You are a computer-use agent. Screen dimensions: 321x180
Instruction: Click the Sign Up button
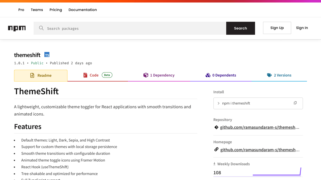[277, 28]
